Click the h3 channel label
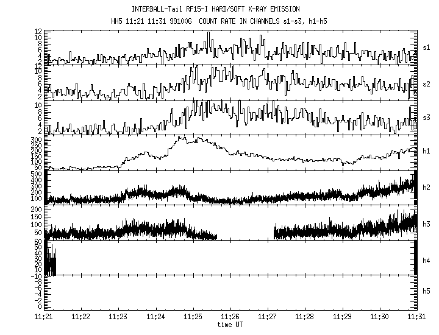This screenshot has width=439, height=335. tap(426, 224)
